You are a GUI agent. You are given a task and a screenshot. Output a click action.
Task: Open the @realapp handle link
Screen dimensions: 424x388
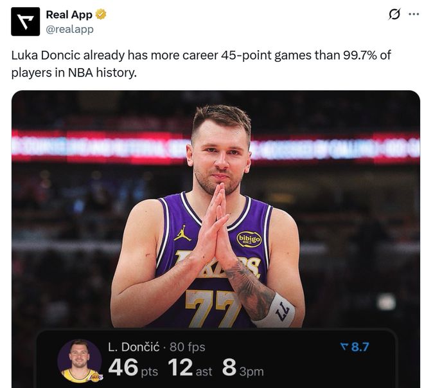click(x=69, y=29)
